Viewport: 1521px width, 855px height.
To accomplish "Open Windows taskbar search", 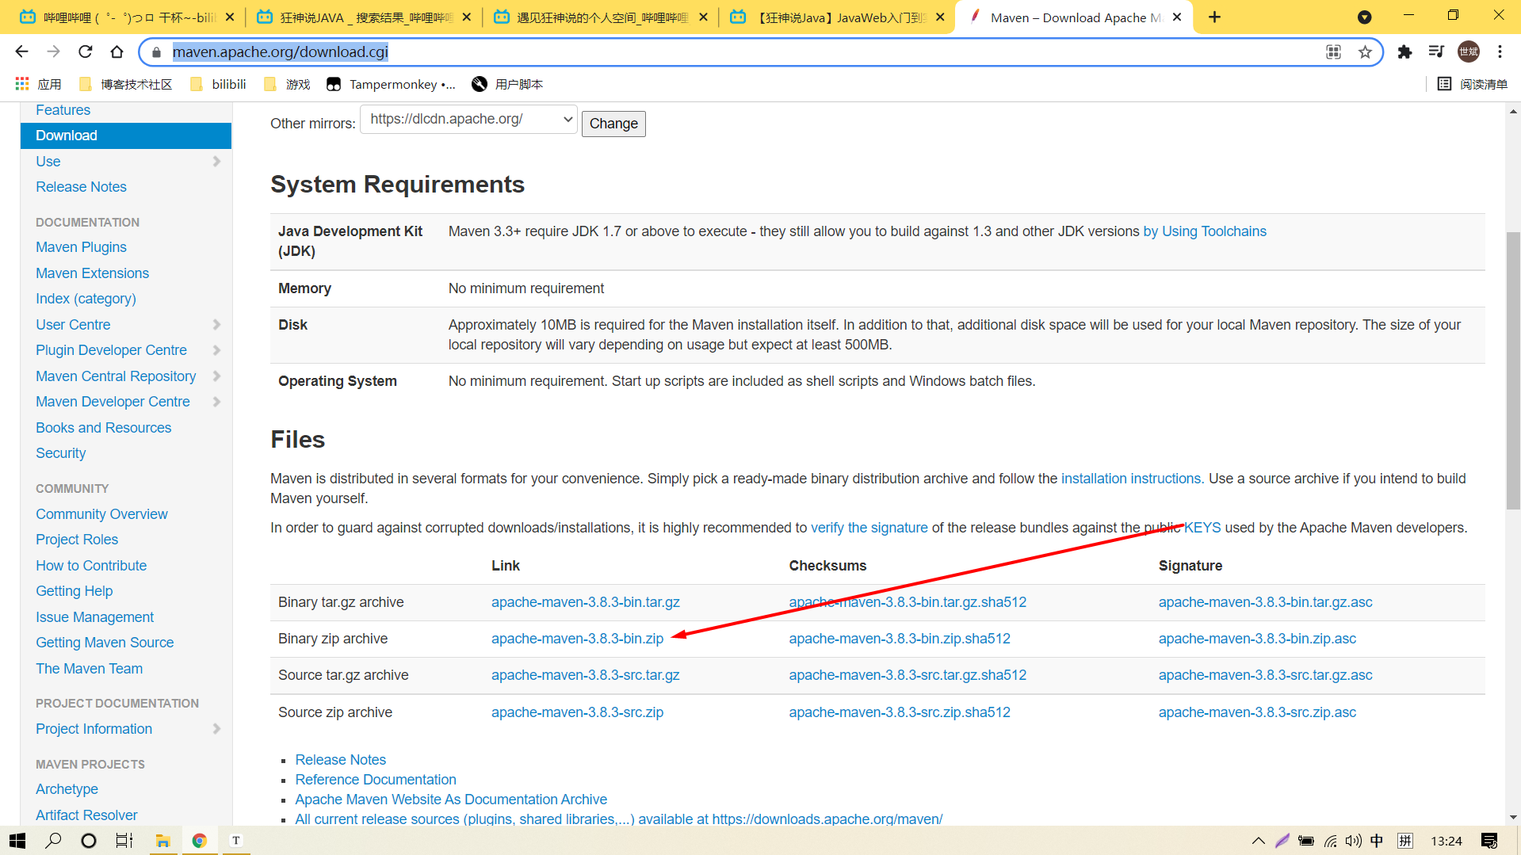I will (x=53, y=841).
